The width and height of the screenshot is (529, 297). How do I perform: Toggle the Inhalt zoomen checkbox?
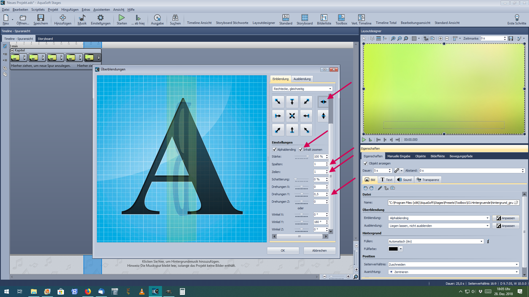(301, 150)
